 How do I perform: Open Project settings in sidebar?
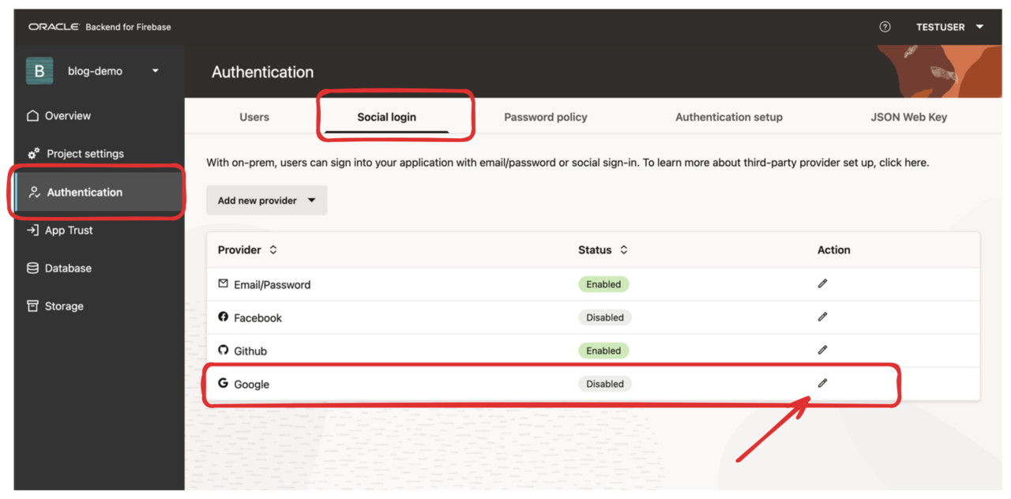point(76,154)
